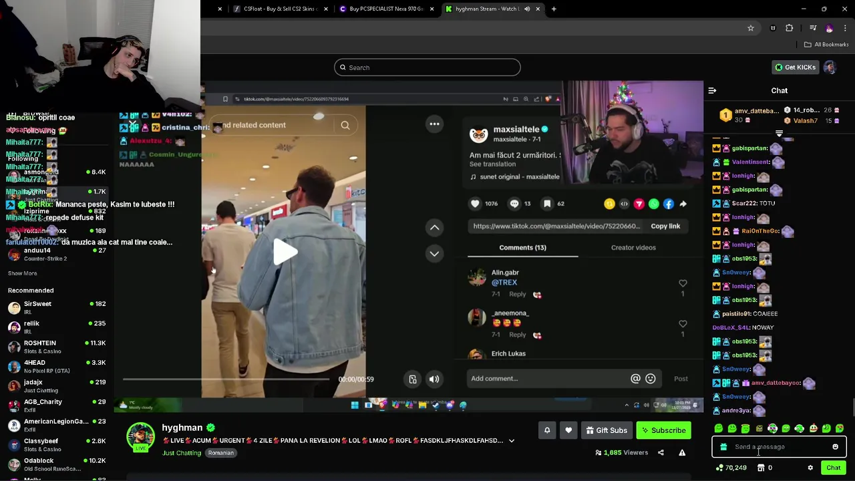
Task: Go to previous TikTok video arrow
Action: pos(434,228)
